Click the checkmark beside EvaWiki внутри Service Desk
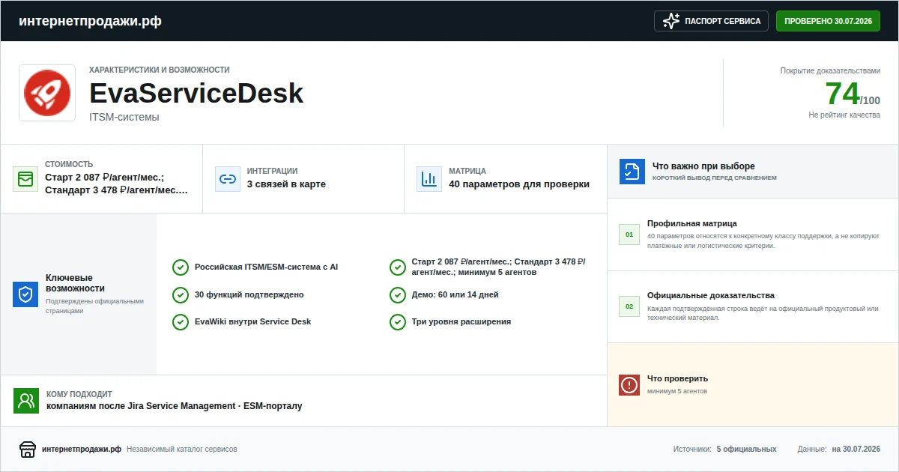 tap(181, 321)
